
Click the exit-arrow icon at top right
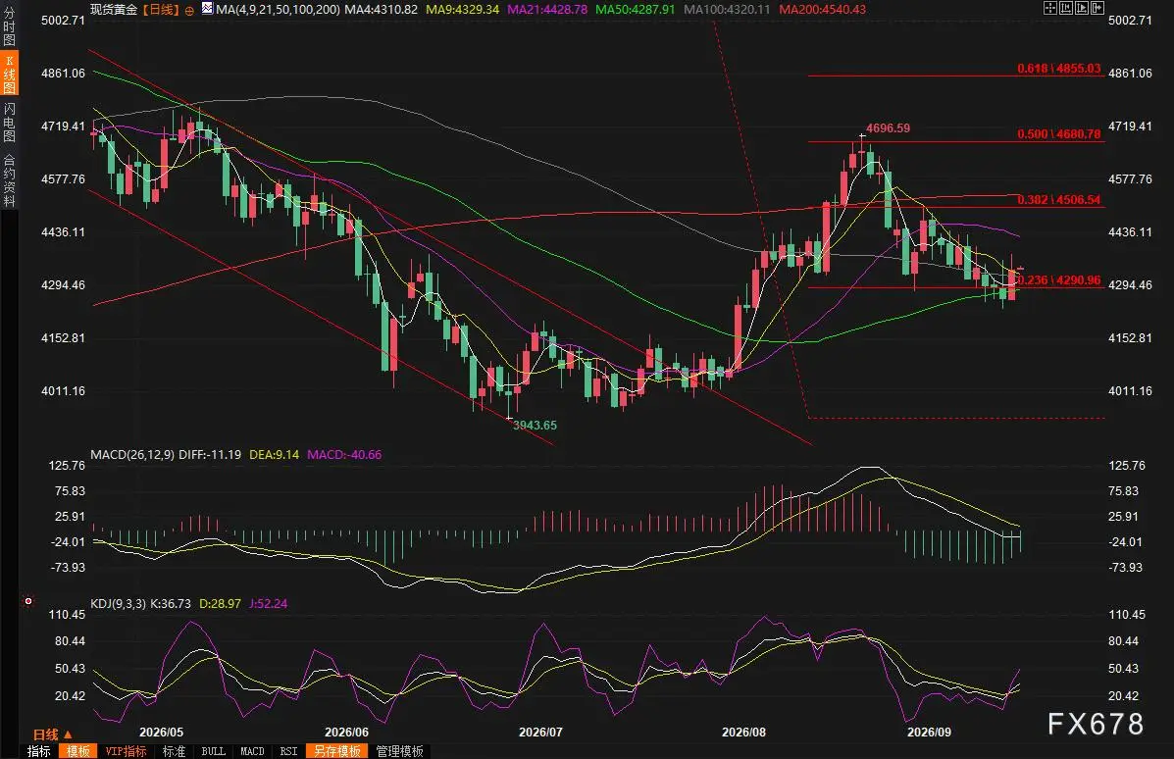(x=1097, y=8)
